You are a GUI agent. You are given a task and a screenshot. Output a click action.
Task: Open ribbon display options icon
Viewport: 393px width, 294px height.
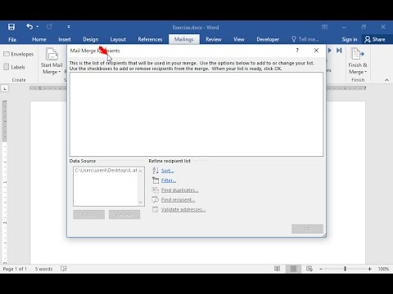pyautogui.click(x=324, y=27)
